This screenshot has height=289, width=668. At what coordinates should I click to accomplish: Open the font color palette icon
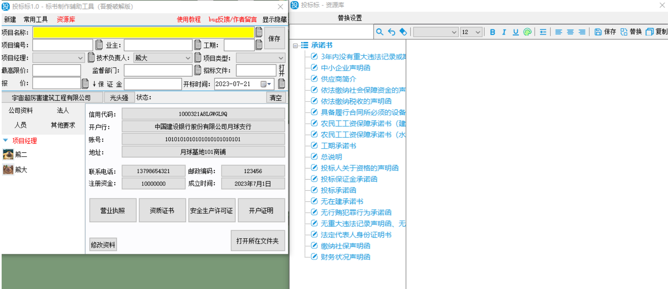tap(527, 32)
